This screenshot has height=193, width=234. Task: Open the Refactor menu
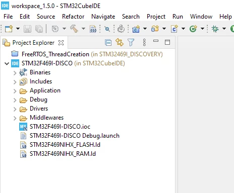73,17
